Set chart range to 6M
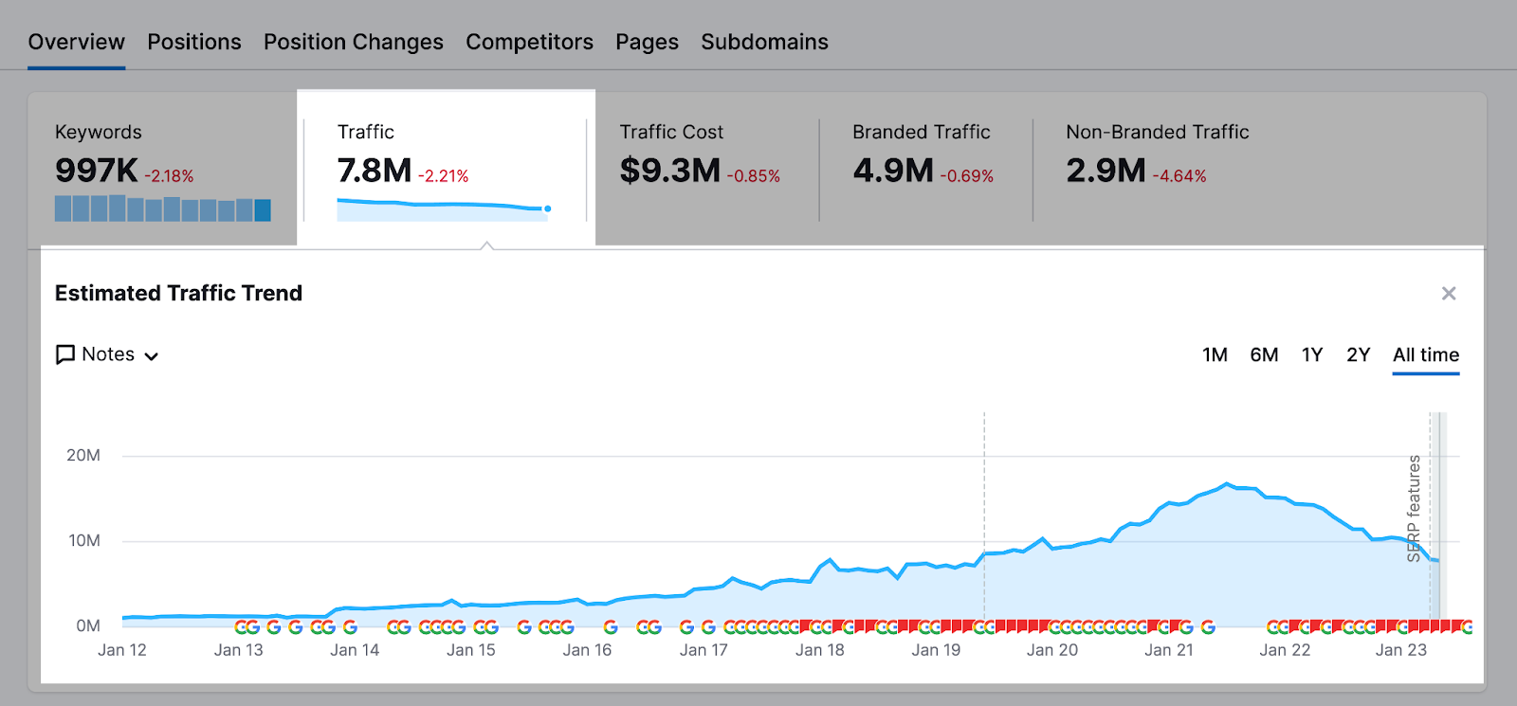 (1264, 354)
